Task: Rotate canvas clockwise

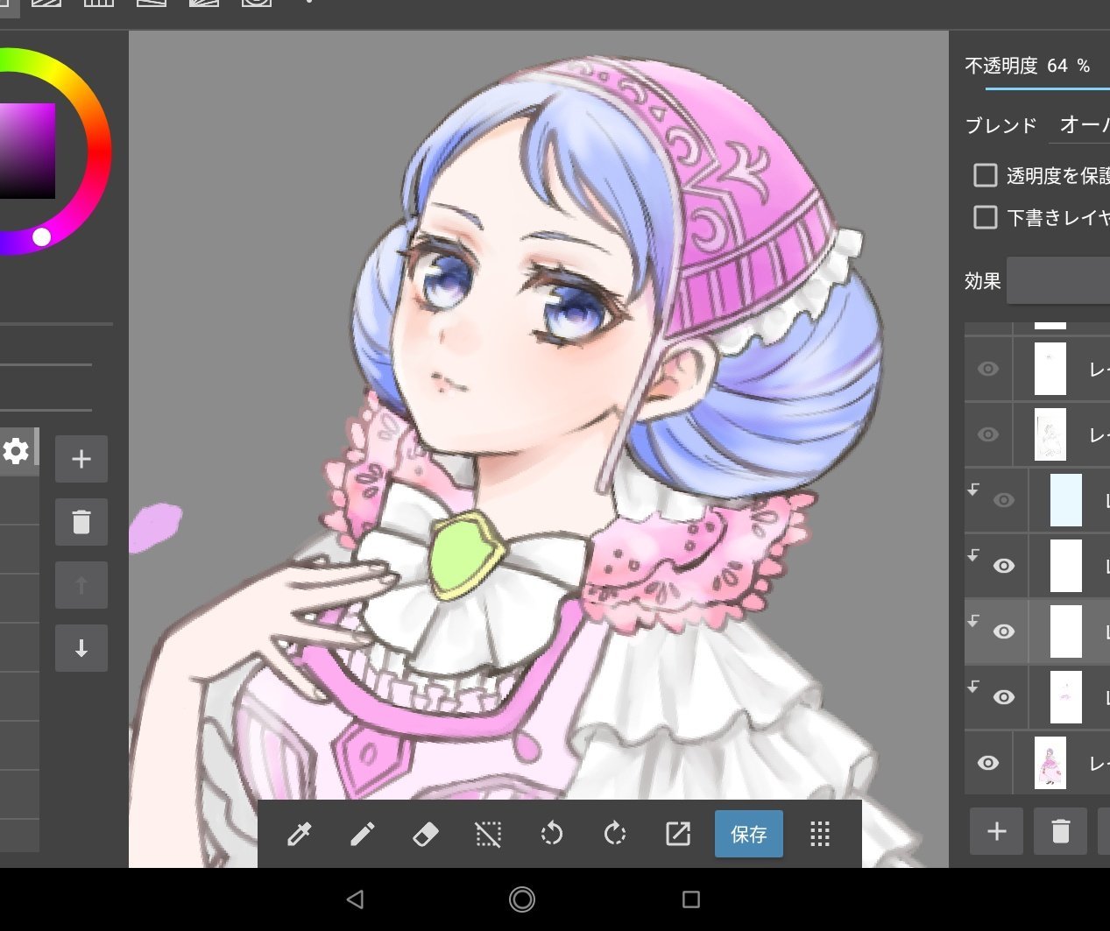Action: pos(615,835)
